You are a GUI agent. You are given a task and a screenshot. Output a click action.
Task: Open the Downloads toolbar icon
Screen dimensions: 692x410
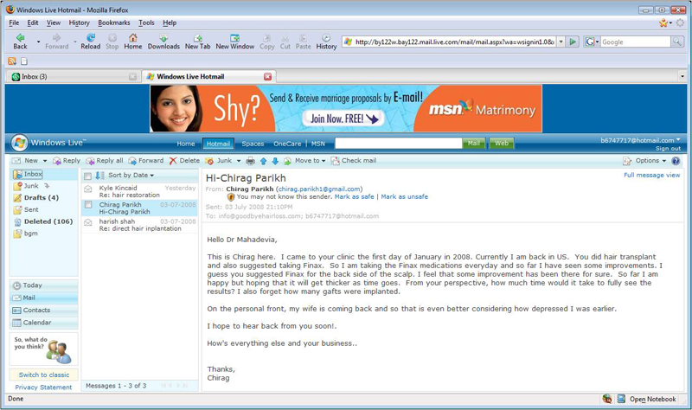click(x=163, y=41)
